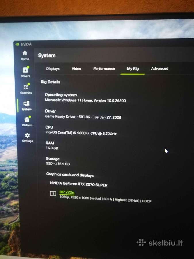Image resolution: width=194 pixels, height=259 pixels.
Task: Click Graphics cards and displays heading
Action: [x=70, y=175]
